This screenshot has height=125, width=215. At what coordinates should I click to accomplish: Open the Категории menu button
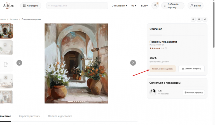31,6
